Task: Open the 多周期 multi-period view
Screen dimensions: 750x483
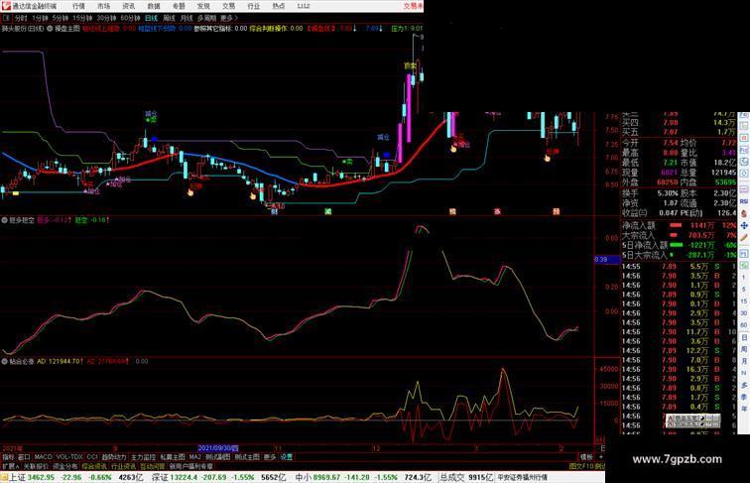Action: point(206,18)
